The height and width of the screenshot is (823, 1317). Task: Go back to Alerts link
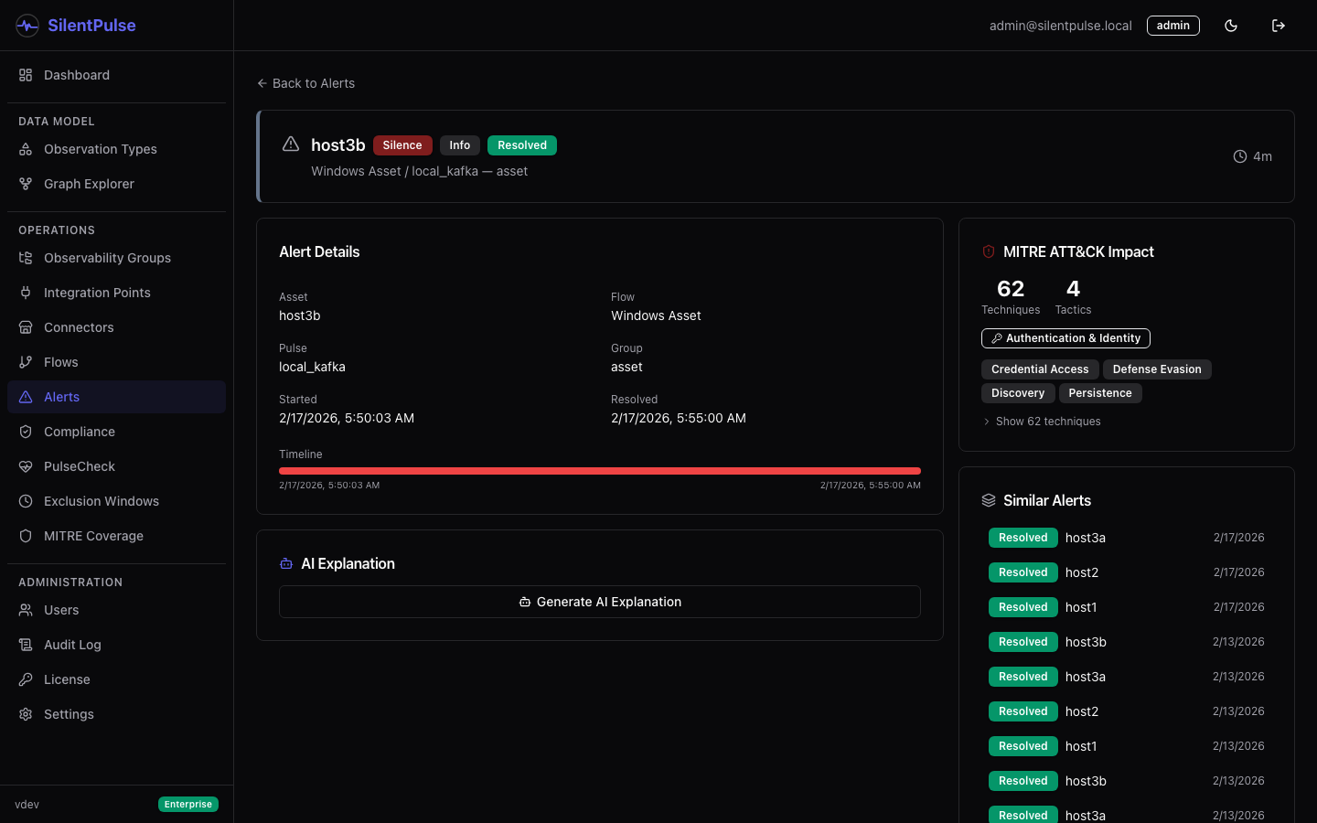point(305,83)
